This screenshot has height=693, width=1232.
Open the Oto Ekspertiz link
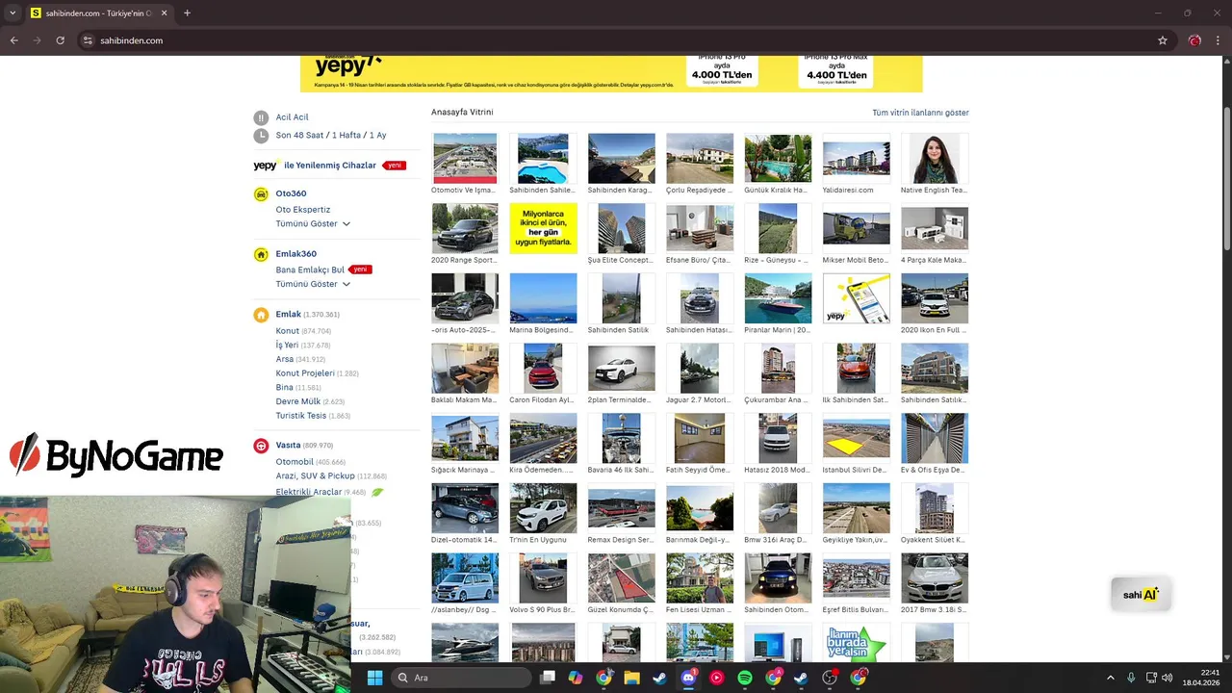tap(303, 209)
